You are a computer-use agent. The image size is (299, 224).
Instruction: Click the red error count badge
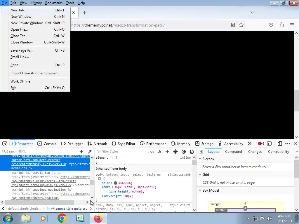pos(261,143)
